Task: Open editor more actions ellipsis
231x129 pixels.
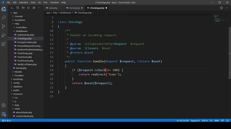Action: (x=227, y=8)
